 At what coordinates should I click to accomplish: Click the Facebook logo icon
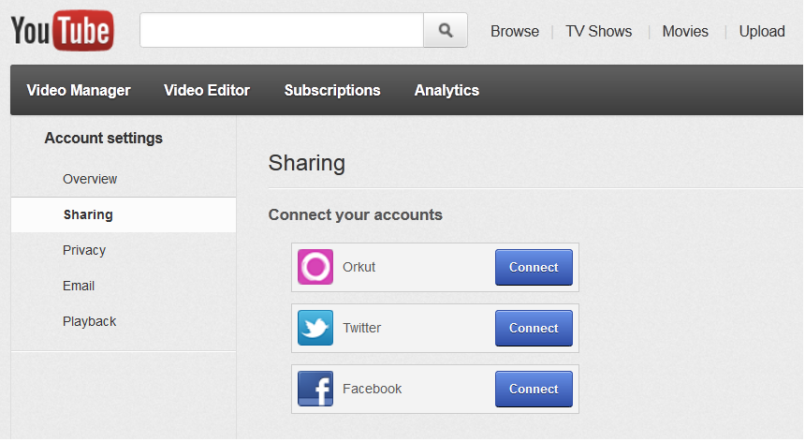coord(315,389)
